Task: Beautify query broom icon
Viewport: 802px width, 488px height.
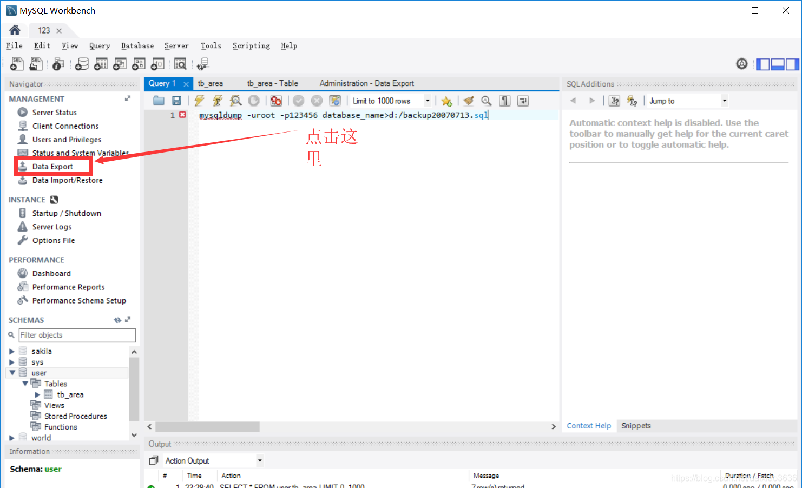Action: (x=469, y=101)
